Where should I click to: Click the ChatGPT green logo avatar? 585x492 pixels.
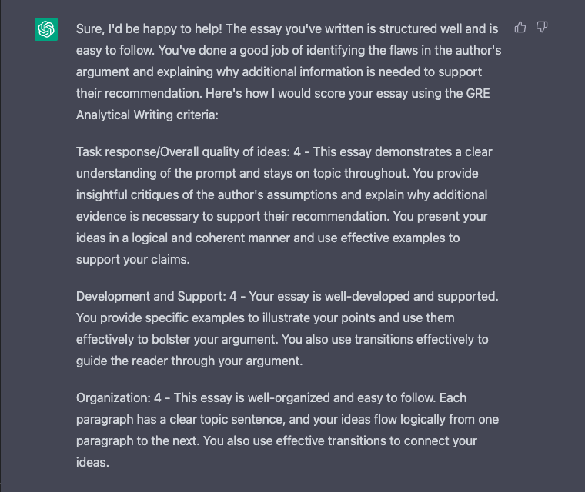pos(46,30)
